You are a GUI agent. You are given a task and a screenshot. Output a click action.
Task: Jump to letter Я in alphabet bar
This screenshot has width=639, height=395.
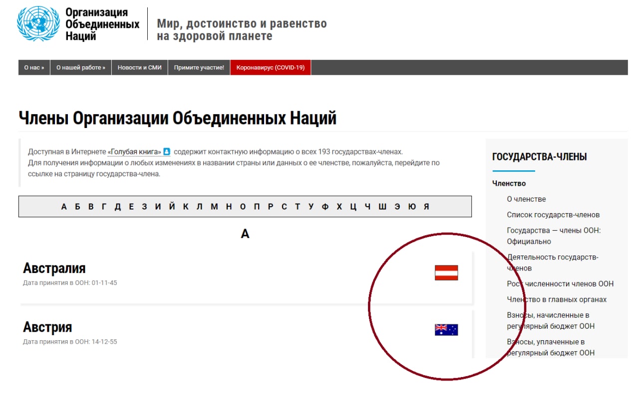click(426, 207)
